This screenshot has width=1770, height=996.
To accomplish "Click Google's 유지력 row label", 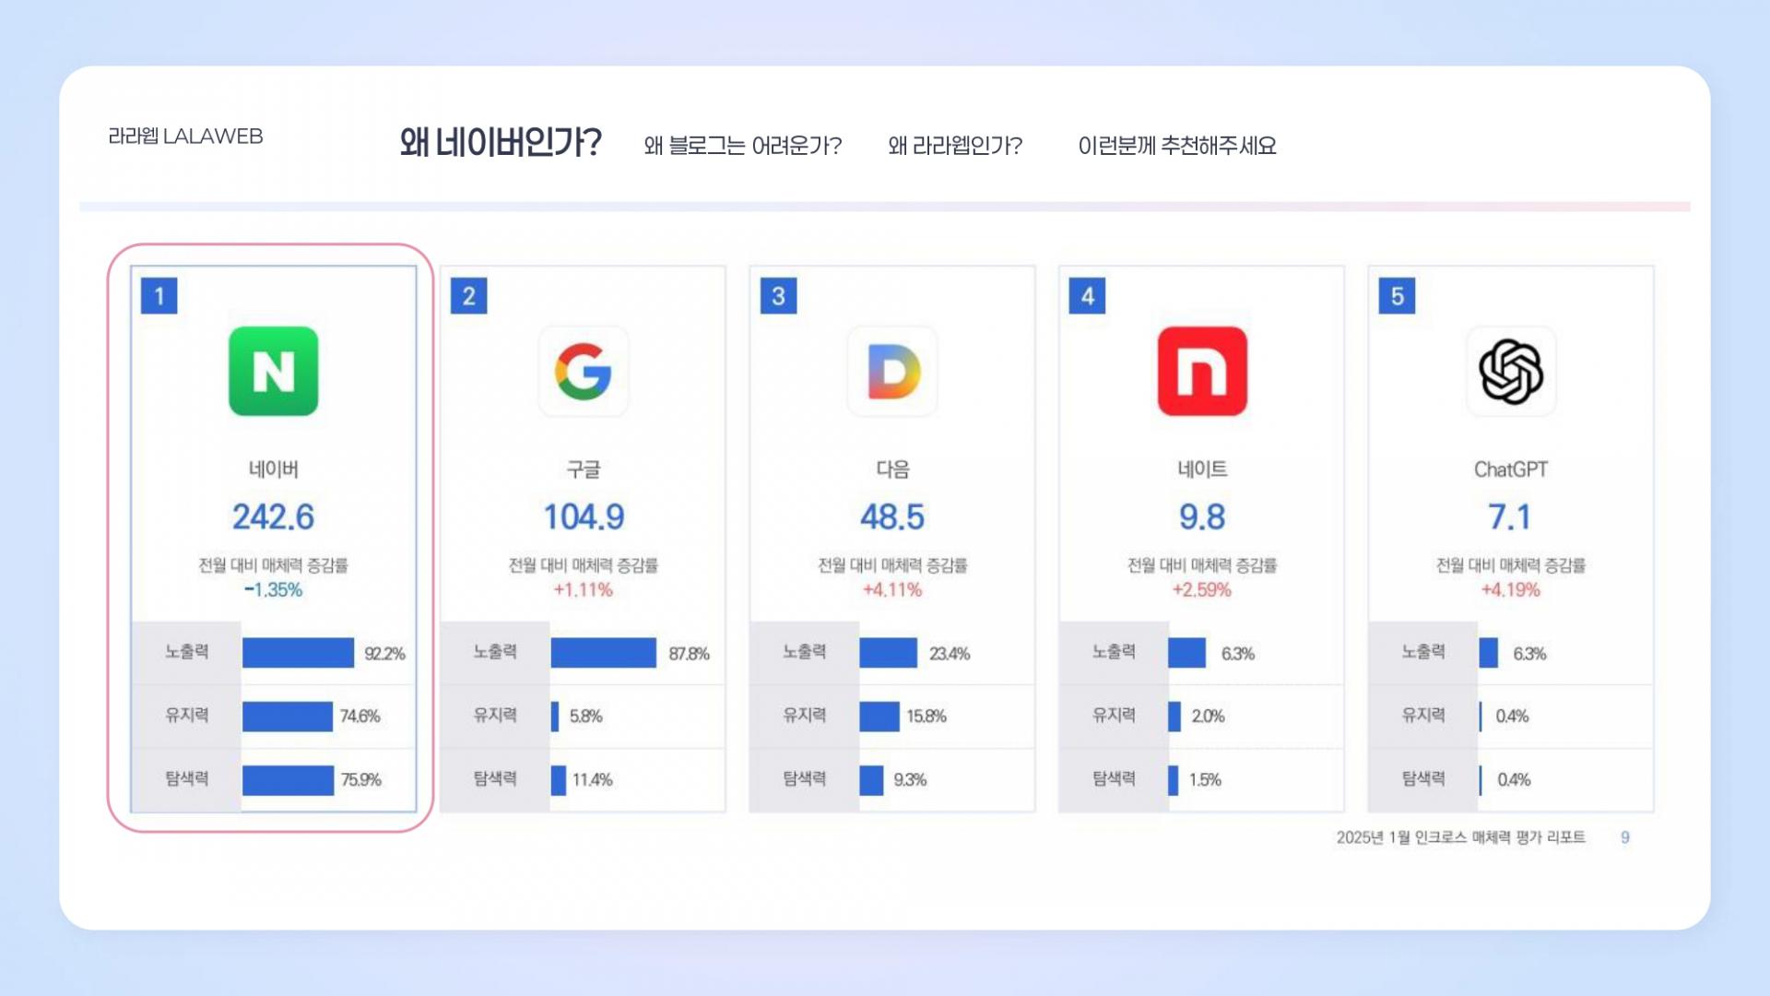I will (x=495, y=716).
